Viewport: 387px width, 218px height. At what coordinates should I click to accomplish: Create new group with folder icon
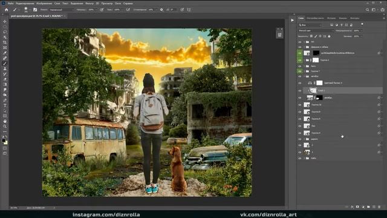pyautogui.click(x=368, y=206)
